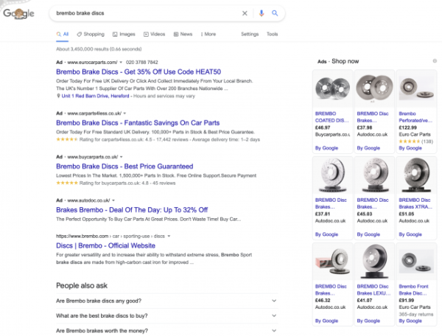Click the ads info icon beside Shop now

pos(434,60)
